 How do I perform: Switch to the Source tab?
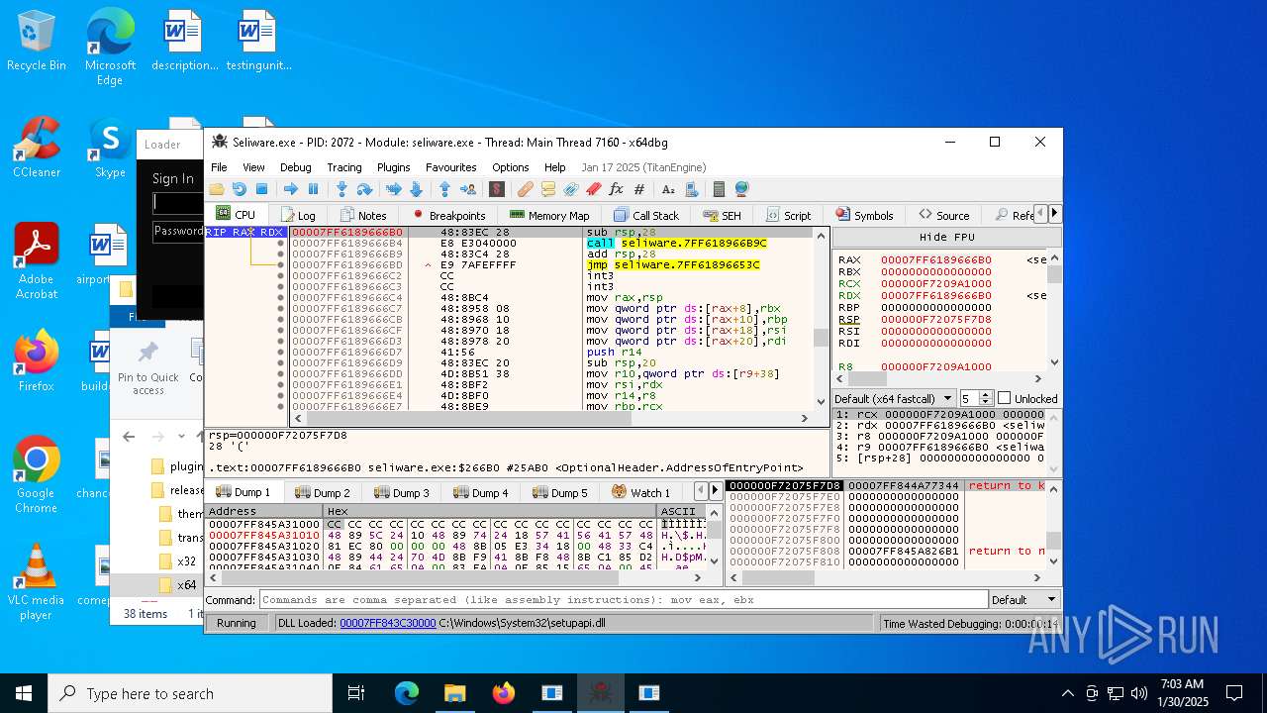click(943, 215)
